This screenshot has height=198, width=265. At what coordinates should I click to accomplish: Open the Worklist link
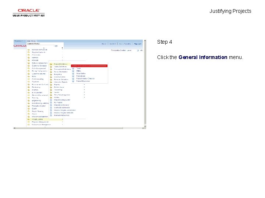coord(113,44)
